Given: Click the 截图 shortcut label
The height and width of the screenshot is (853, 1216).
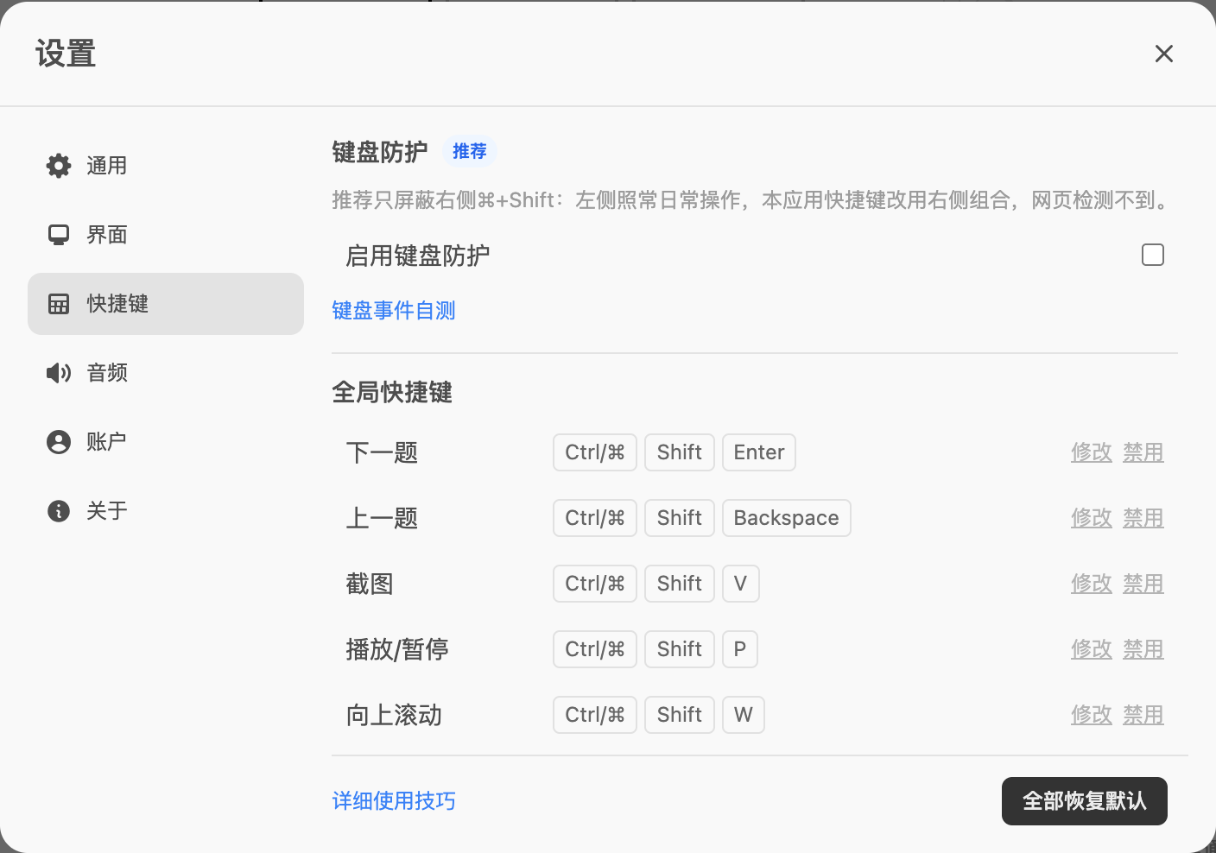Looking at the screenshot, I should [370, 584].
